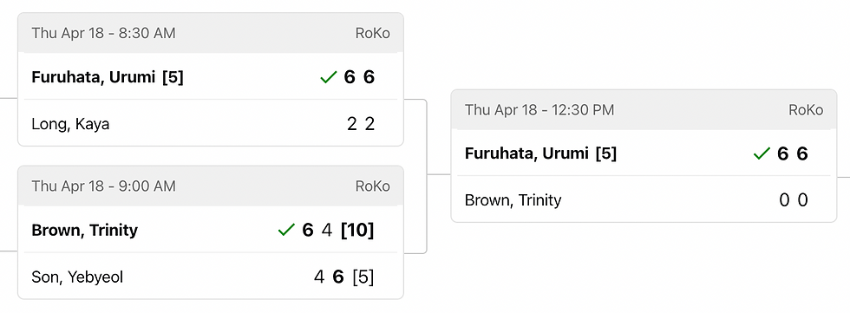The height and width of the screenshot is (313, 850).
Task: Click the [5] tiebreak score for Son, Yebyeol
Action: pyautogui.click(x=363, y=277)
